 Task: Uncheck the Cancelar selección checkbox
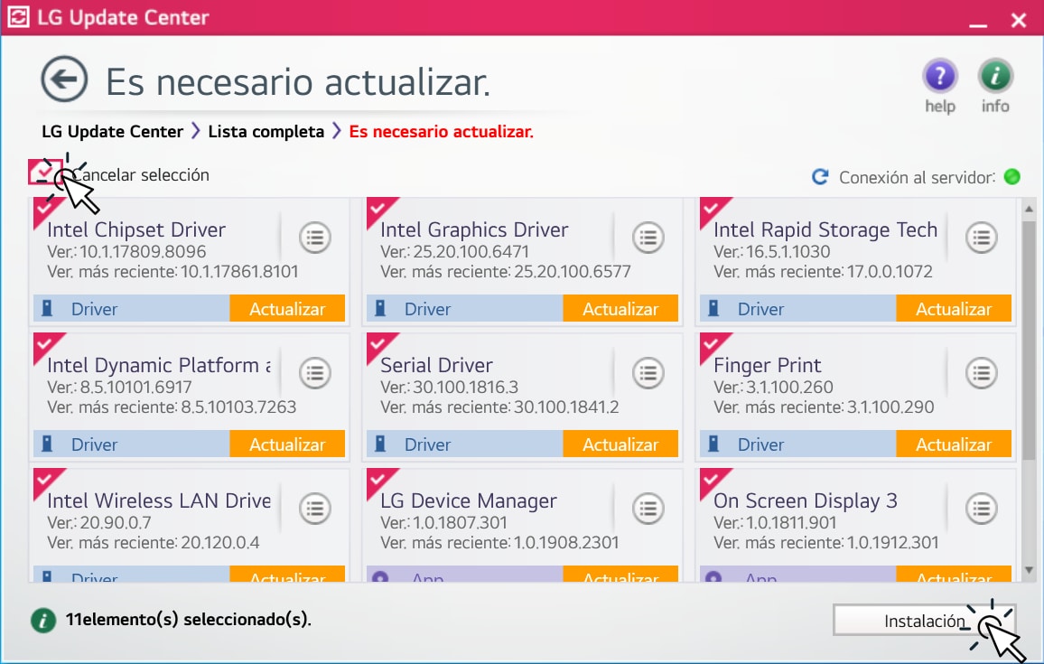[x=44, y=172]
